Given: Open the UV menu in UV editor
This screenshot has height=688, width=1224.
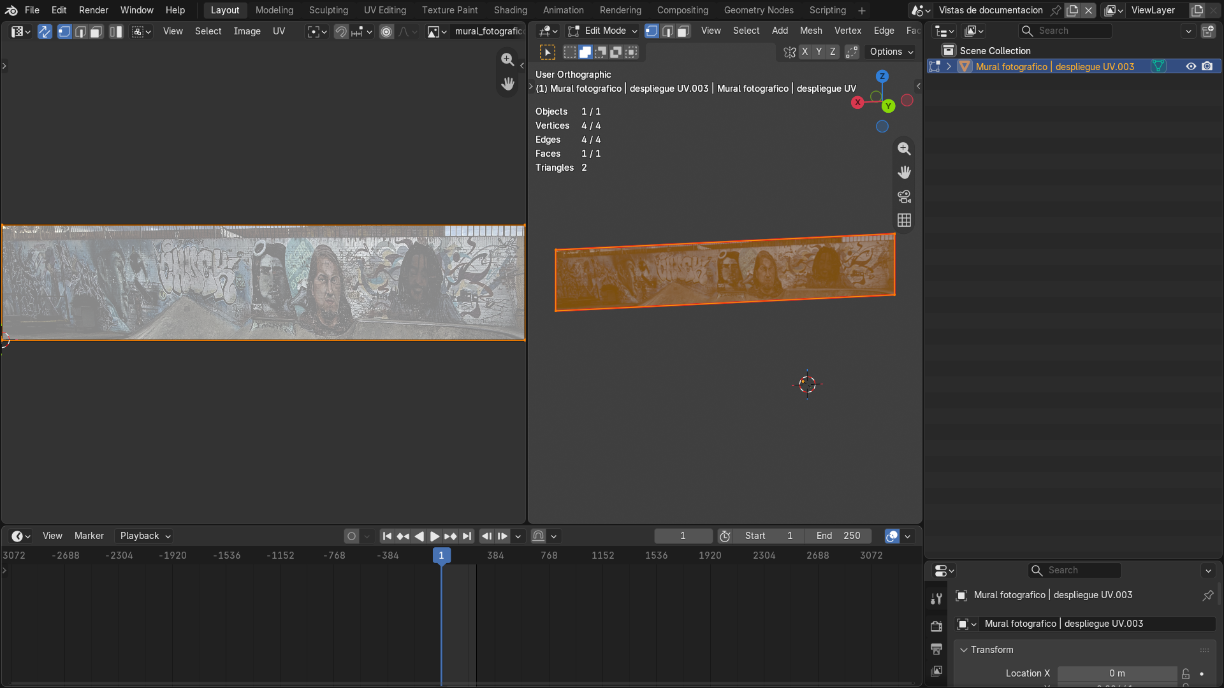Looking at the screenshot, I should pyautogui.click(x=279, y=31).
